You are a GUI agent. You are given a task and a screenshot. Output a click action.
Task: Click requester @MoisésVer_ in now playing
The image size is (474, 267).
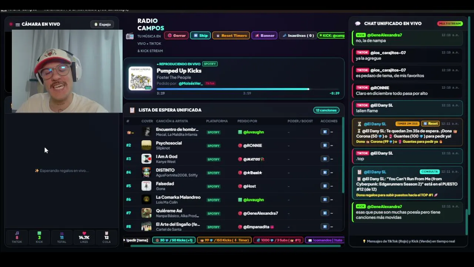point(190,83)
